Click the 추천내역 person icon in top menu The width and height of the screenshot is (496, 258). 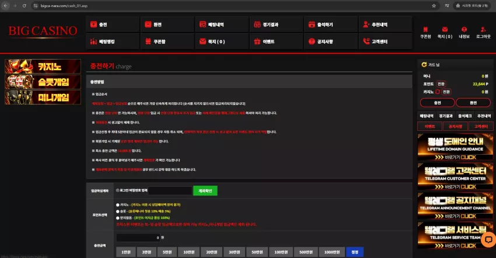click(366, 25)
